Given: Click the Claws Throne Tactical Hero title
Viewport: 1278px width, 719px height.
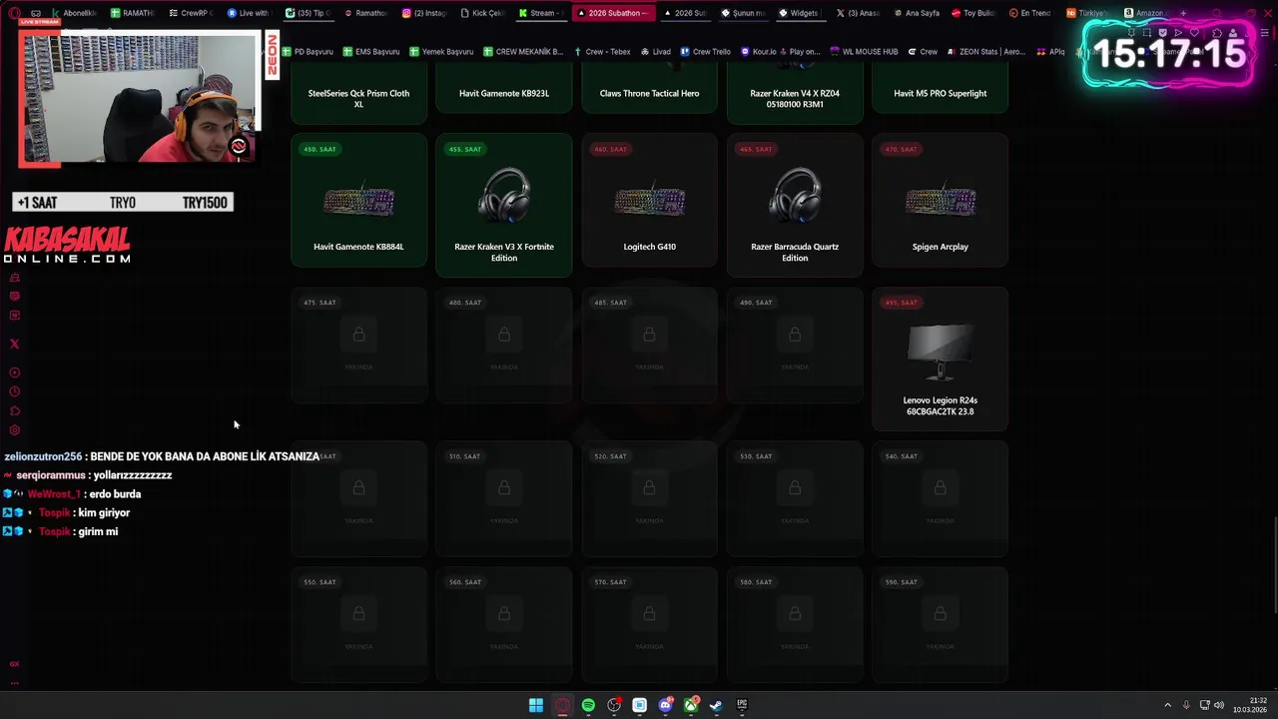Looking at the screenshot, I should click(x=649, y=93).
